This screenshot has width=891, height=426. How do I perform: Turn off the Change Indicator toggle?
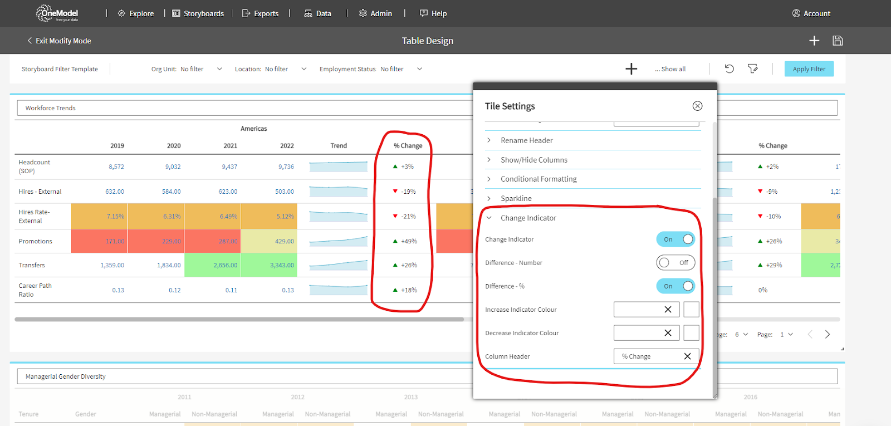click(675, 239)
